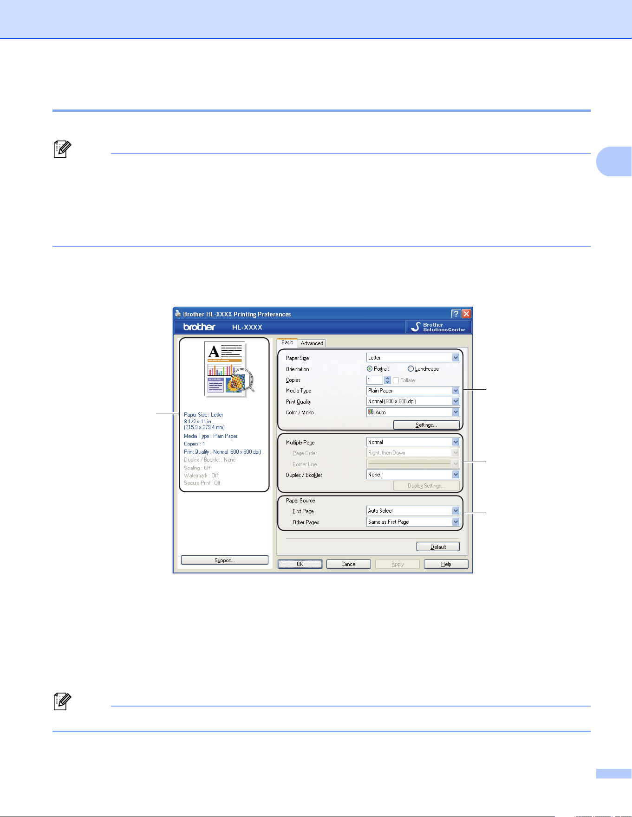
Task: Select the Basic tab
Action: click(287, 342)
